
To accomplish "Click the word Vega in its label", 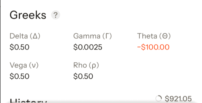I will tap(18, 65).
